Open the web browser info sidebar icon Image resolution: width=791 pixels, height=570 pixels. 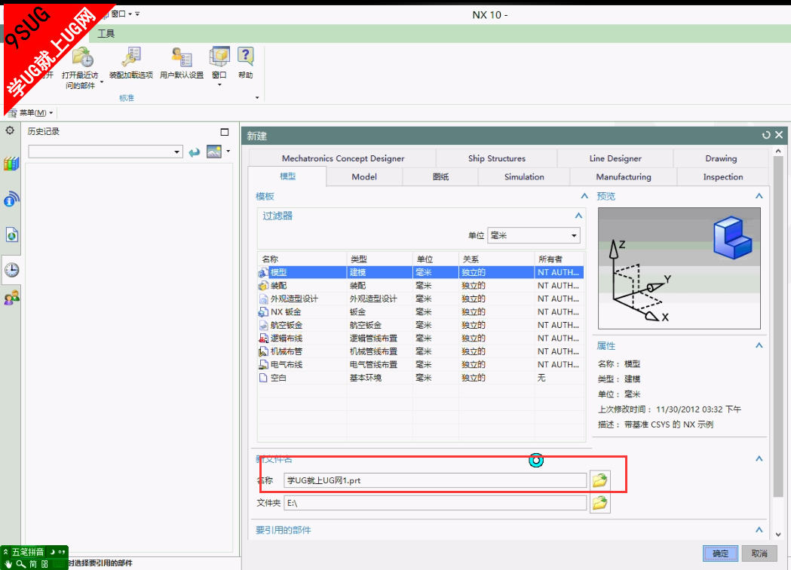[11, 199]
